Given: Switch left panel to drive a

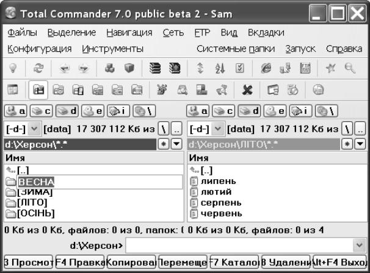Looking at the screenshot, I should 16,111.
